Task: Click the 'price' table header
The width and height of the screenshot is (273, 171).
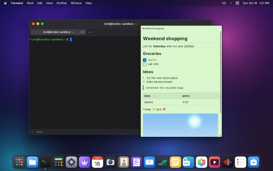Action: tap(186, 96)
